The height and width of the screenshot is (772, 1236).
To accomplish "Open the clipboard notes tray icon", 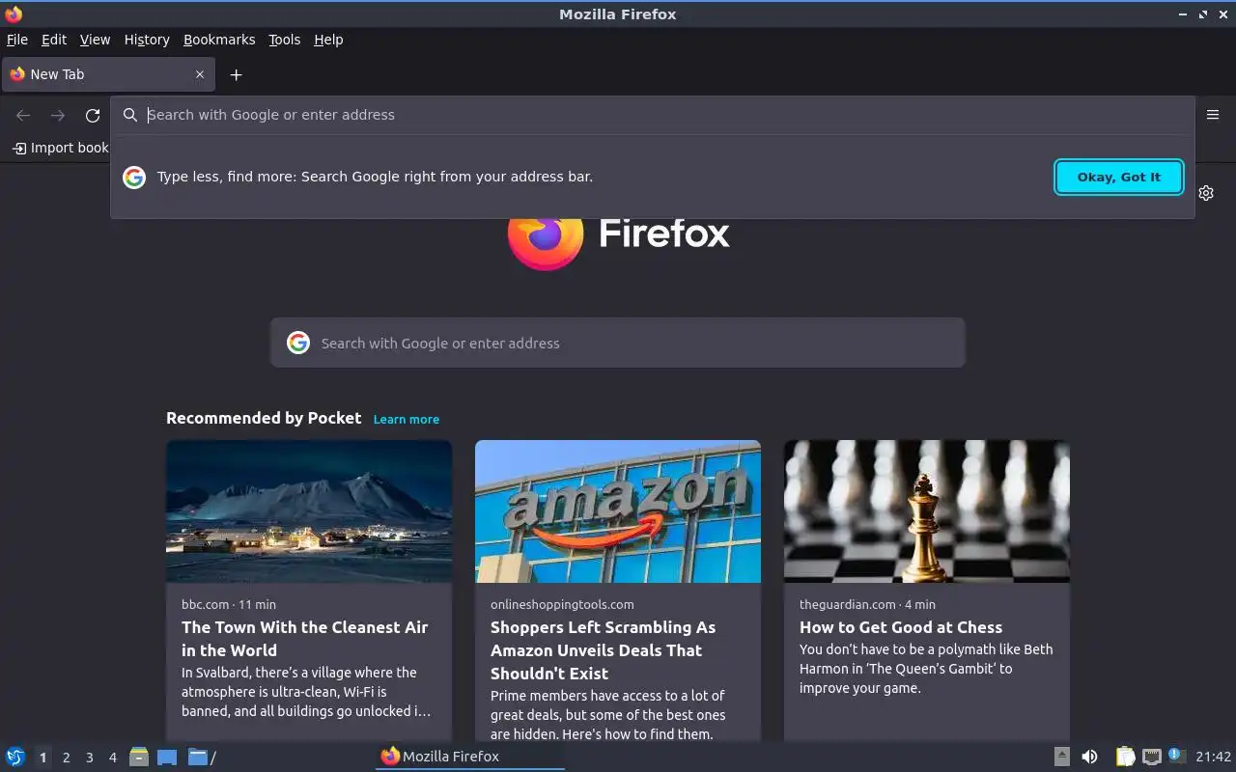I will point(1125,757).
